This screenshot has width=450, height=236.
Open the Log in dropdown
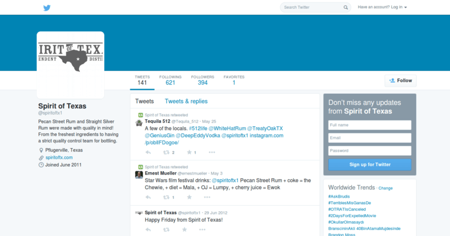tap(382, 7)
